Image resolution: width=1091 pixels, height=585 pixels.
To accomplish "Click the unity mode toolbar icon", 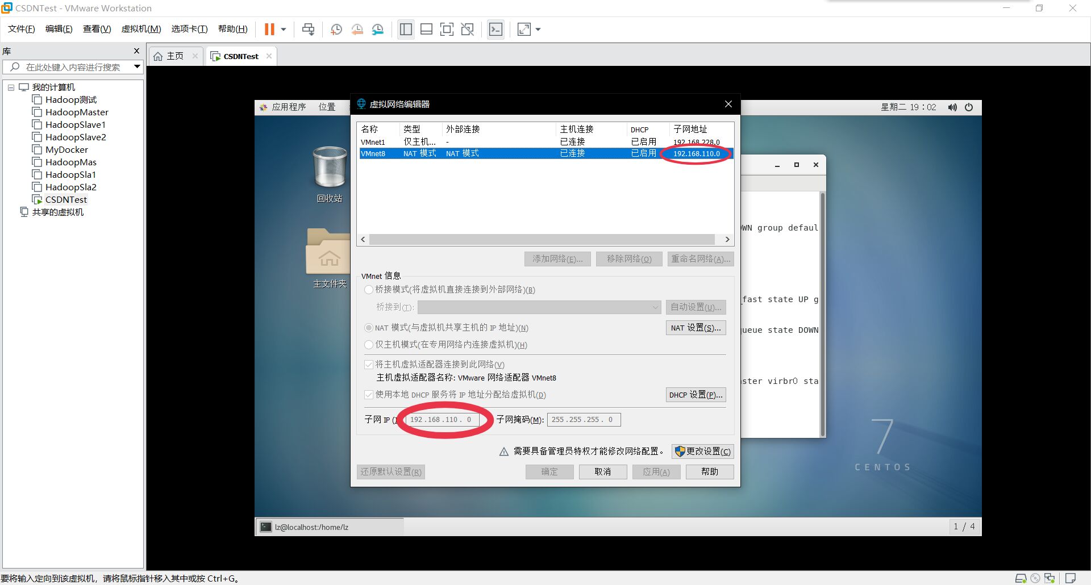I will pos(468,29).
